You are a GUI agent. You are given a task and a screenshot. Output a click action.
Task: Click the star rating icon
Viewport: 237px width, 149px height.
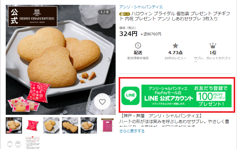point(175,46)
